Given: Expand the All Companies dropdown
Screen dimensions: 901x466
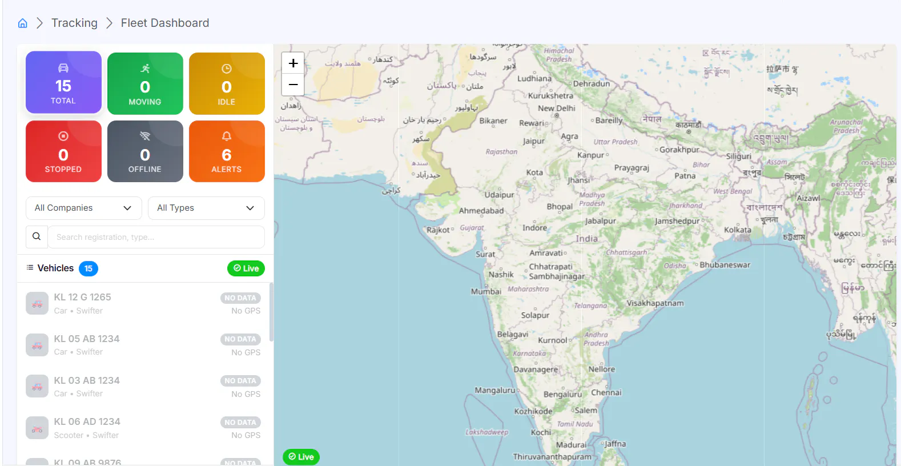Looking at the screenshot, I should 84,208.
